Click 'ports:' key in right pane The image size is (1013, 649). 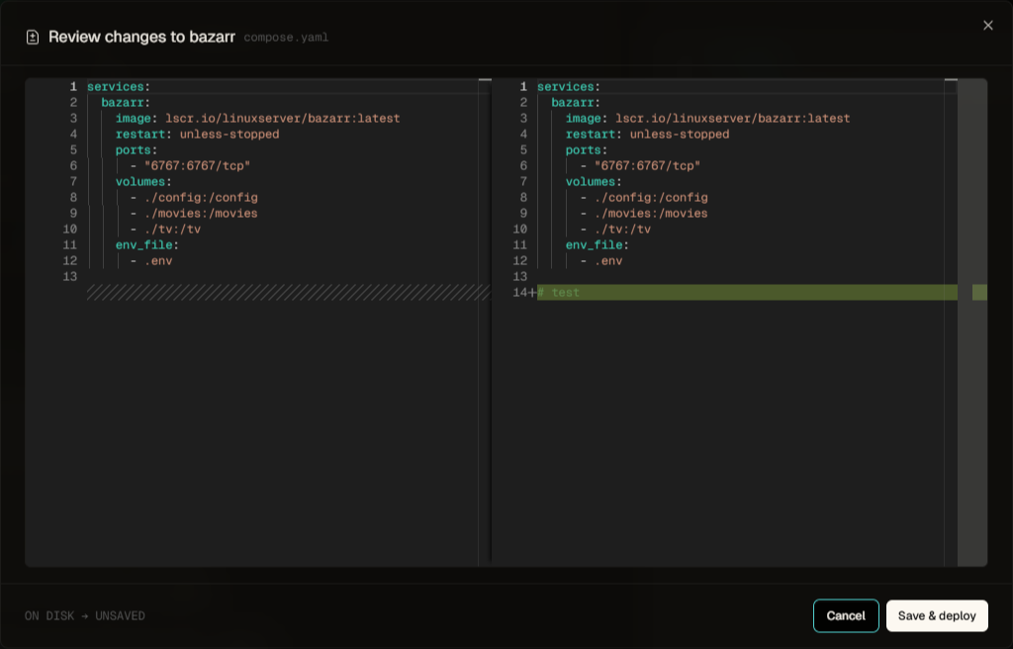[587, 150]
